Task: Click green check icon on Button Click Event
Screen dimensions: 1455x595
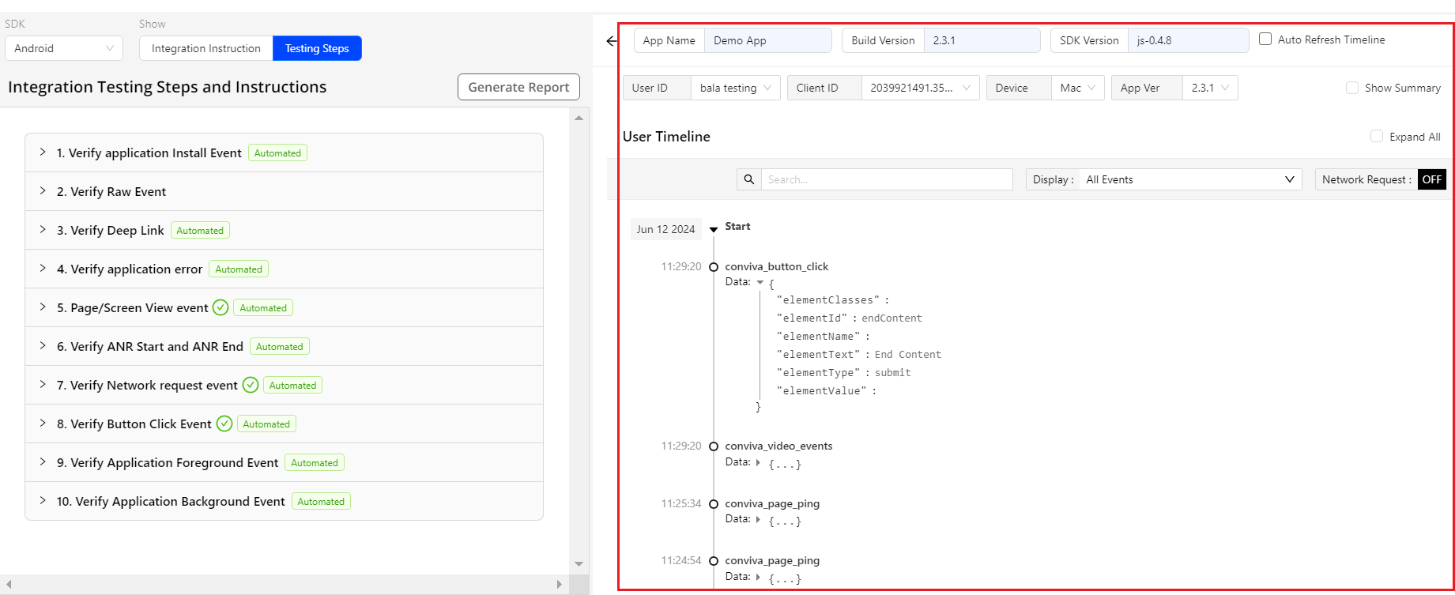Action: coord(224,424)
